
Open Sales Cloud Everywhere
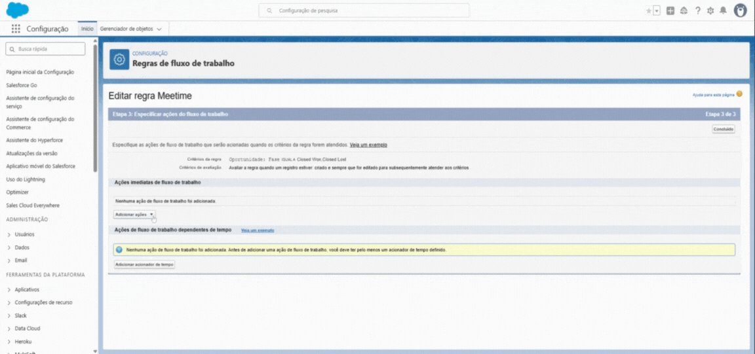[33, 205]
